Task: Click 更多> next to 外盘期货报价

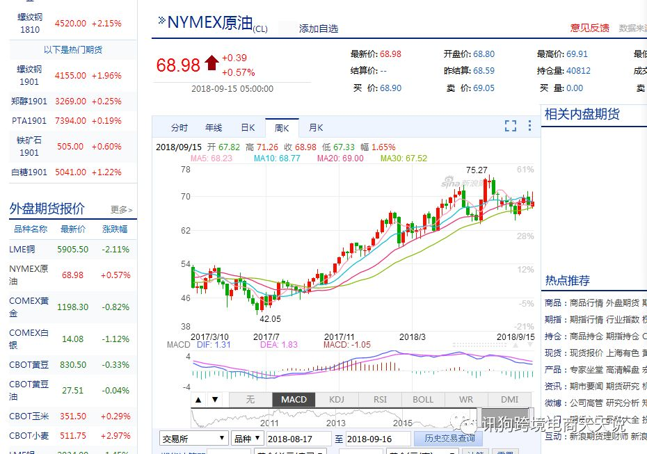Action: pyautogui.click(x=121, y=210)
